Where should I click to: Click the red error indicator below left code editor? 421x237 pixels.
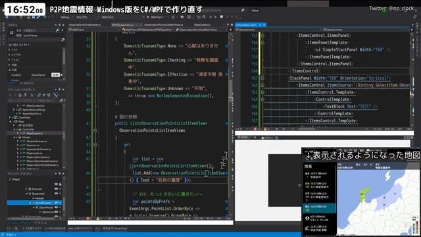click(x=87, y=219)
